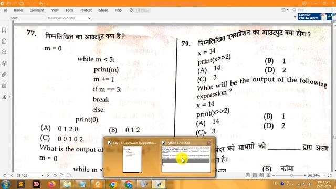The height and width of the screenshot is (189, 336).
Task: Open the file explorer taskbar icon
Action: tap(67, 184)
